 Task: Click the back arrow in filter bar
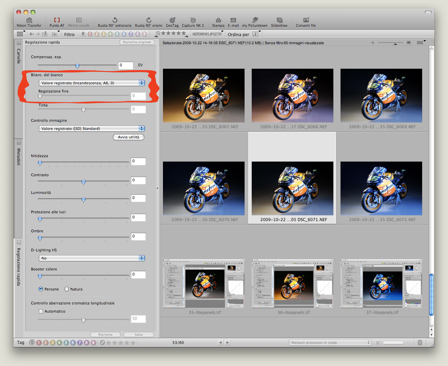point(32,34)
